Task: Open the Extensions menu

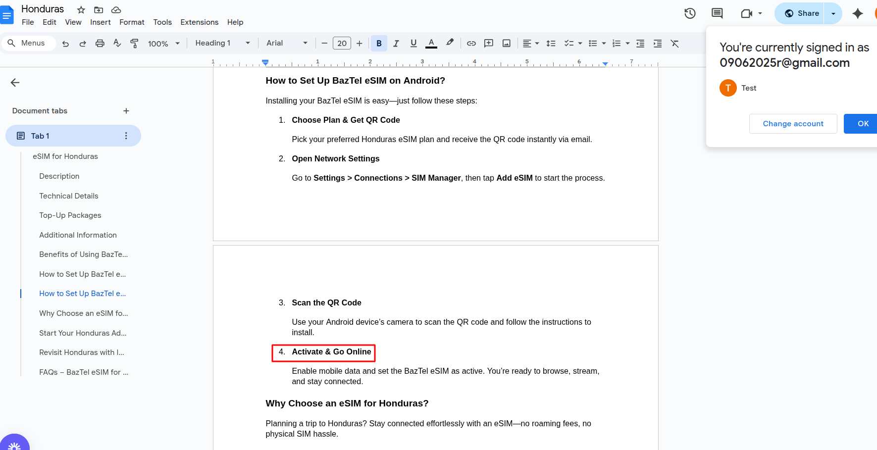Action: pyautogui.click(x=199, y=22)
